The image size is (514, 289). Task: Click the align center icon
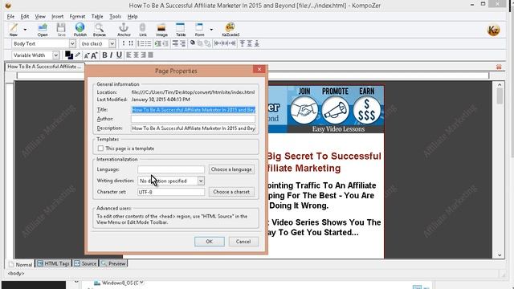[136, 55]
